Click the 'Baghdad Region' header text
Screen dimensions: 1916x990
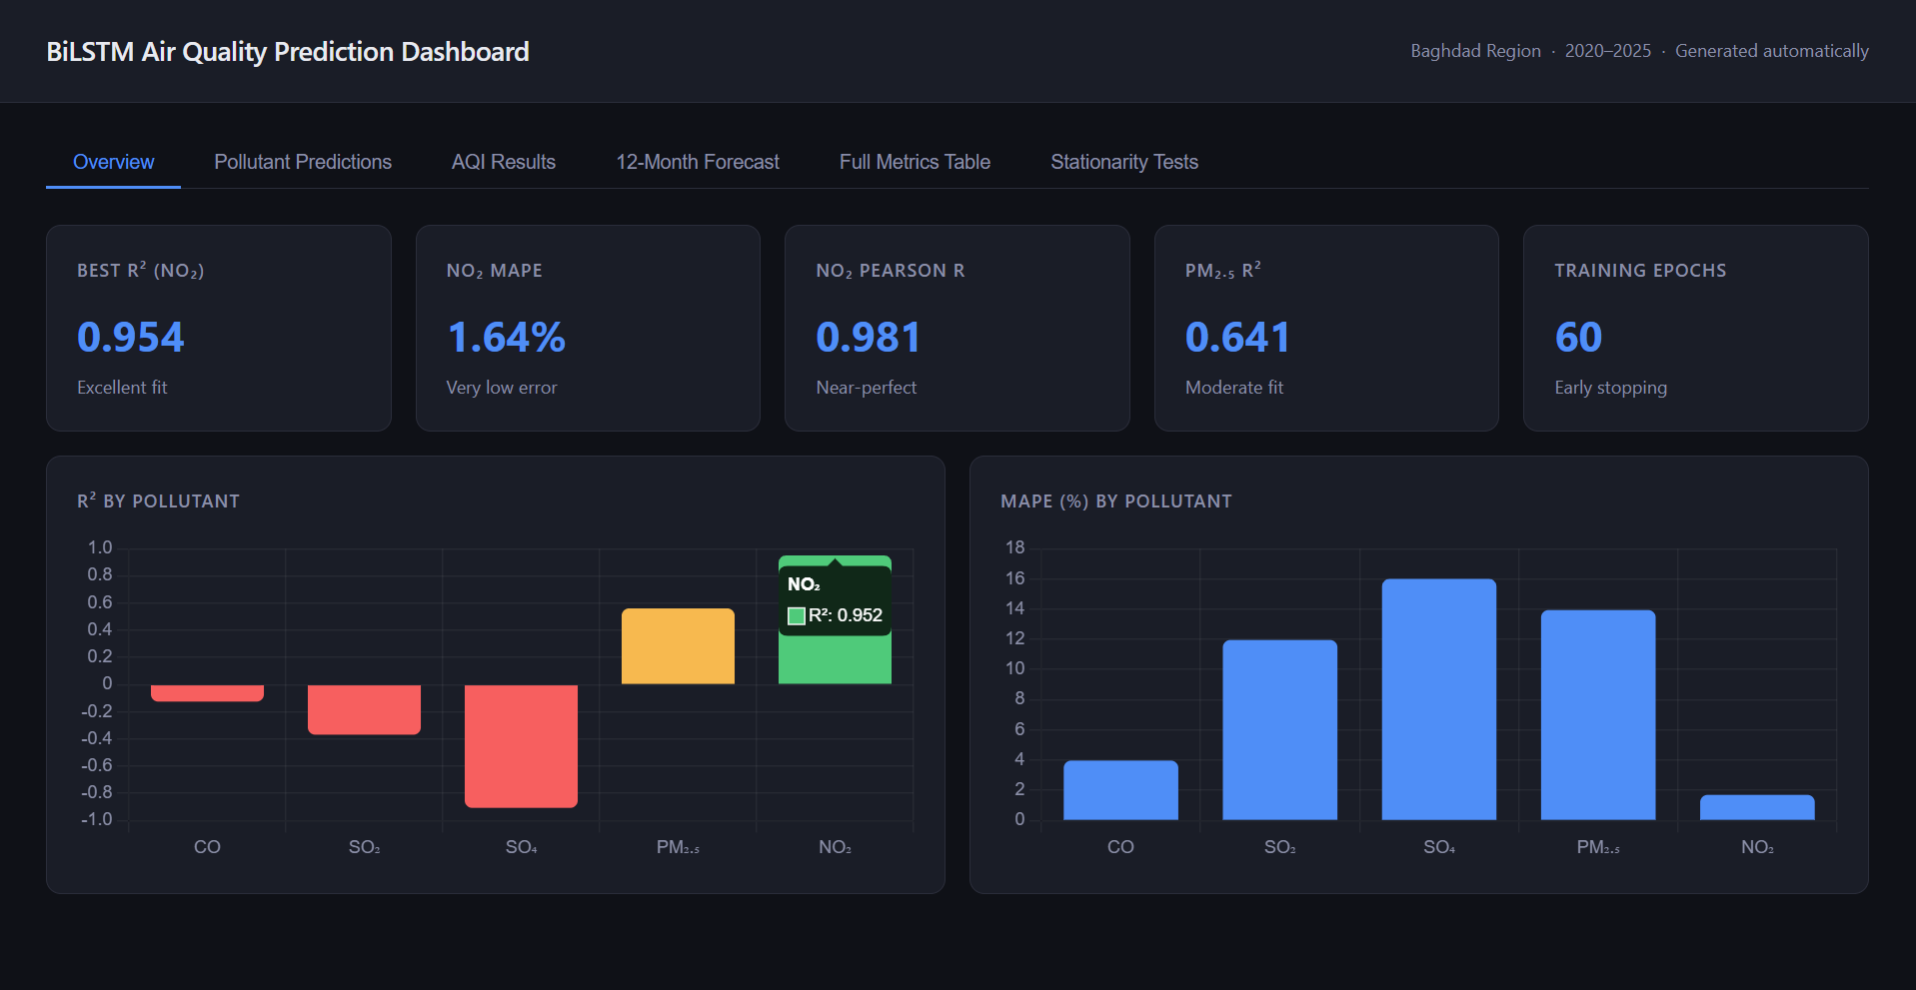click(x=1475, y=51)
